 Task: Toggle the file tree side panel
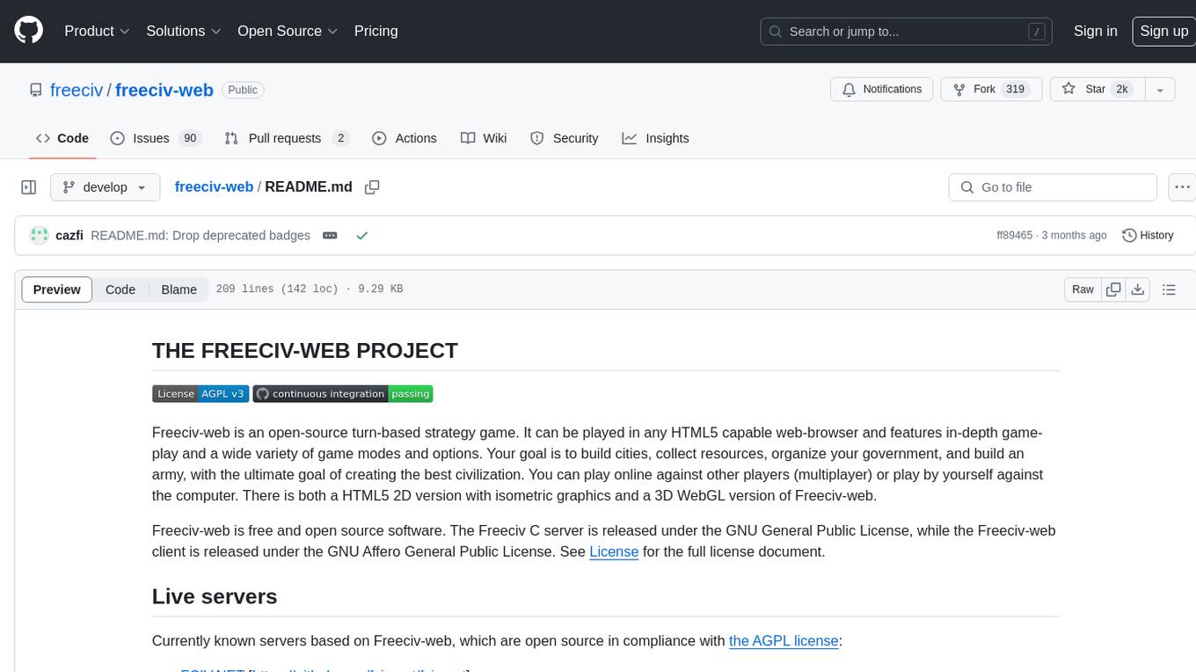(x=29, y=187)
